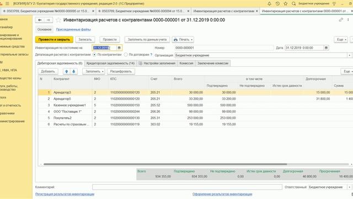The height and width of the screenshot is (199, 353).
Task: Go forward with right arrow button
Action: [48, 20]
